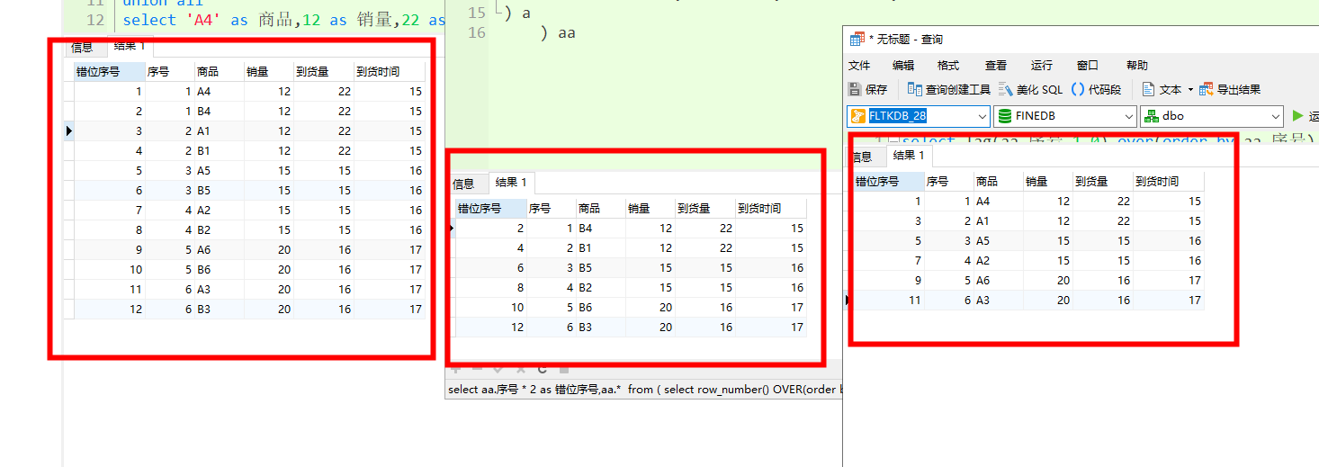This screenshot has height=467, width=1319.
Task: Open the 查看 menu
Action: (x=996, y=65)
